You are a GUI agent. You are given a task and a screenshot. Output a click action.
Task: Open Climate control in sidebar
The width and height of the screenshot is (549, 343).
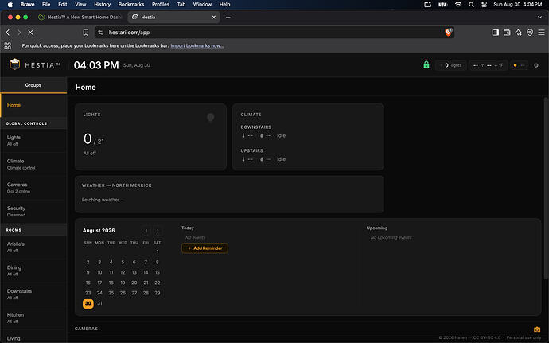33,164
